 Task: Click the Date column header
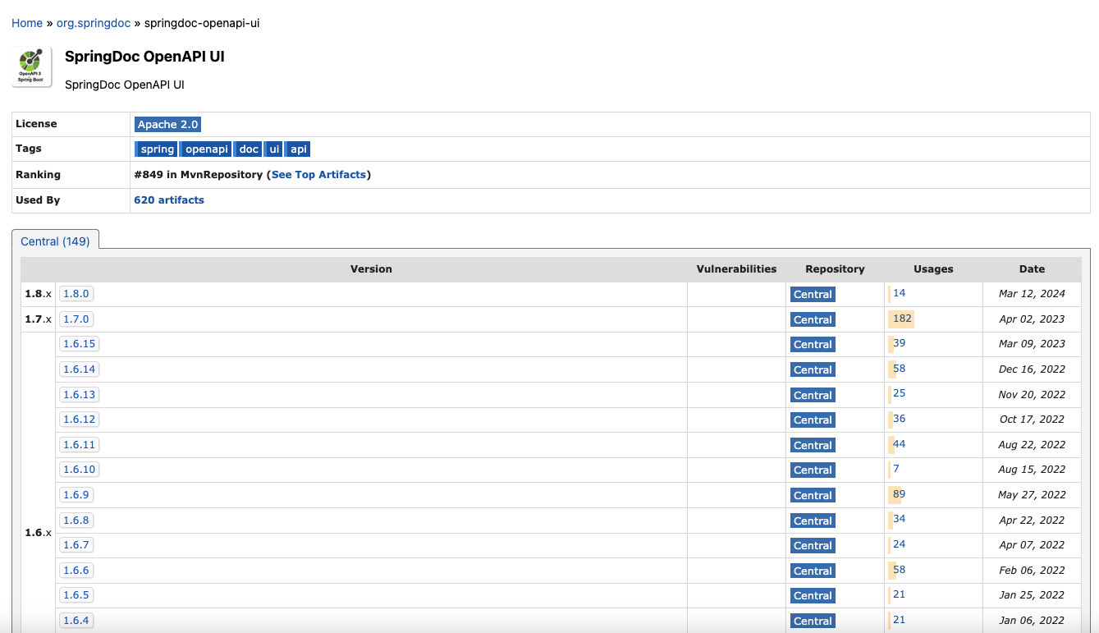[x=1032, y=269]
